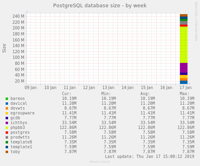Click the davical blue legend swatch
This screenshot has height=166, width=200.
(7, 104)
